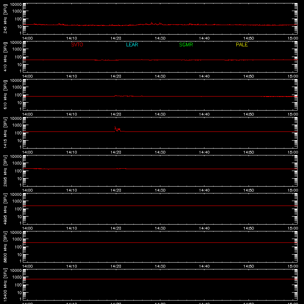The image size is (304, 304).
Task: Click the 100 tick value on 8800 MHz plot
Action: [18, 247]
